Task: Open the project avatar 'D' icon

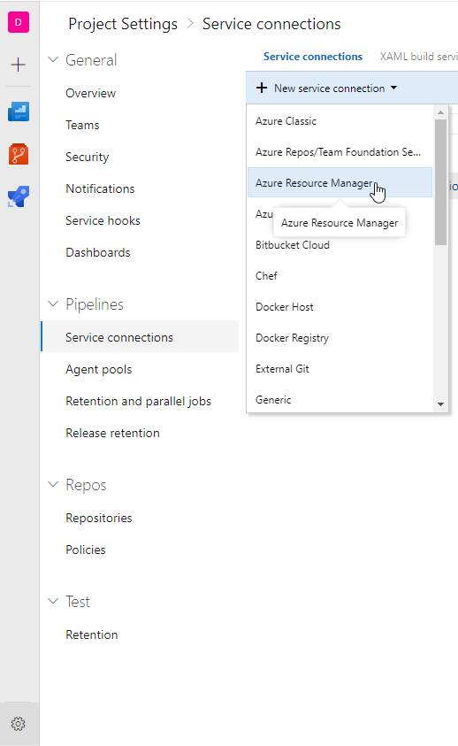Action: coord(19,22)
